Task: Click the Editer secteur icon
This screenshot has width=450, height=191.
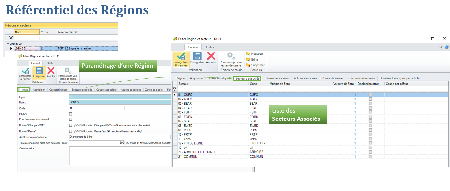Action: tap(248, 59)
